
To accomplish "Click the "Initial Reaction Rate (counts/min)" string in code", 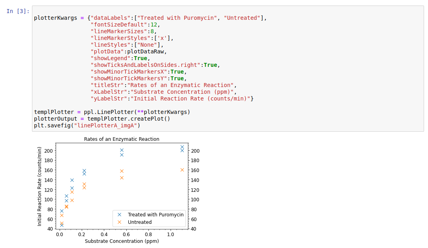I will 191,99.
